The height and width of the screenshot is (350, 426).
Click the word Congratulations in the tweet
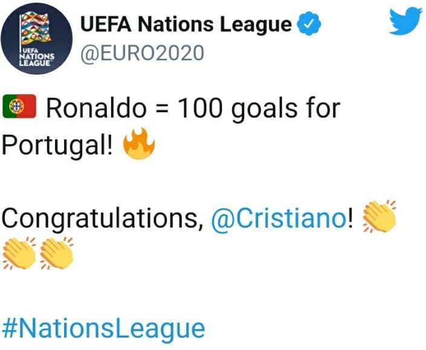coord(103,218)
